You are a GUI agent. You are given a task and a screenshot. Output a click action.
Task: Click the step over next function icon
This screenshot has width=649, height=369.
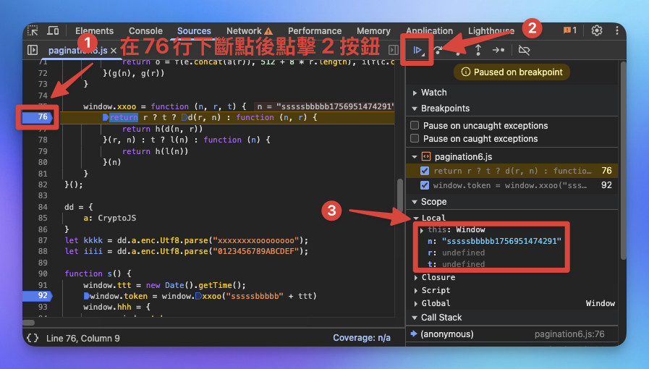(438, 51)
